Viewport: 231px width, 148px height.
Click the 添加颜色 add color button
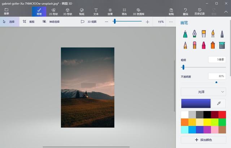tap(203, 140)
